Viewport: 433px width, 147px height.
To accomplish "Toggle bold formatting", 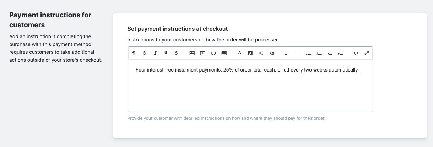I will point(145,53).
